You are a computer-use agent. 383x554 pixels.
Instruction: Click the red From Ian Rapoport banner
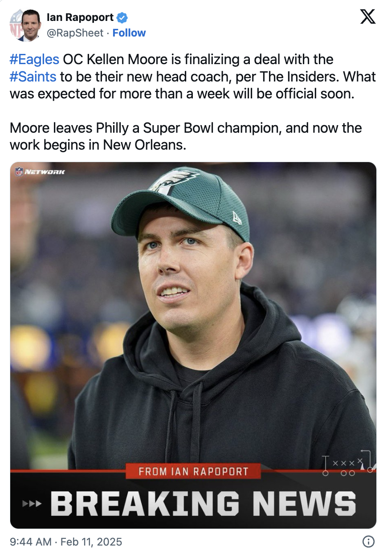pyautogui.click(x=193, y=471)
